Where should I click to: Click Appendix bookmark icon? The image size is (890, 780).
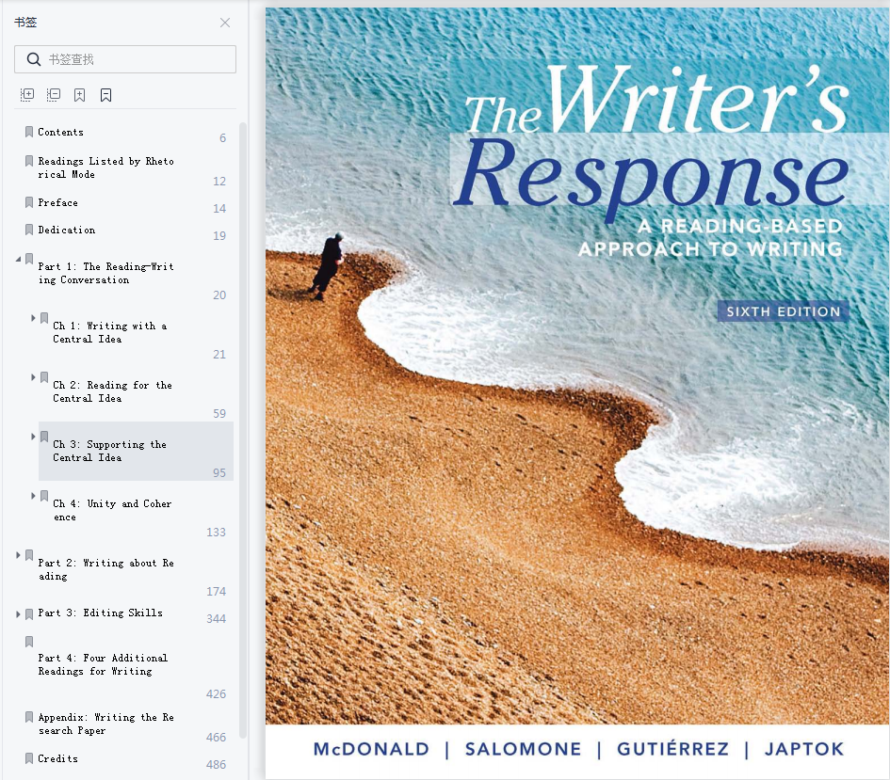point(29,717)
